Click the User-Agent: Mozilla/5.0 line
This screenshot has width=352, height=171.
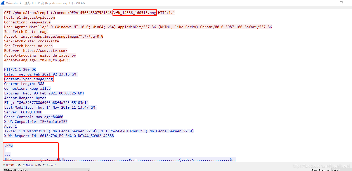(x=138, y=27)
